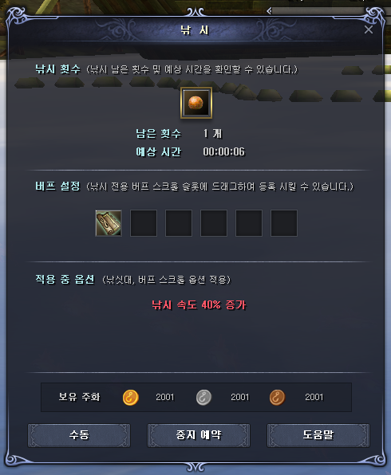Open help with the 도움말 button
Viewport: 391px width, 475px height.
[318, 435]
